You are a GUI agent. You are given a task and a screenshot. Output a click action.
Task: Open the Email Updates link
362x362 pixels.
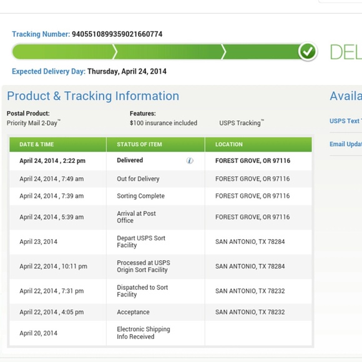tap(346, 144)
